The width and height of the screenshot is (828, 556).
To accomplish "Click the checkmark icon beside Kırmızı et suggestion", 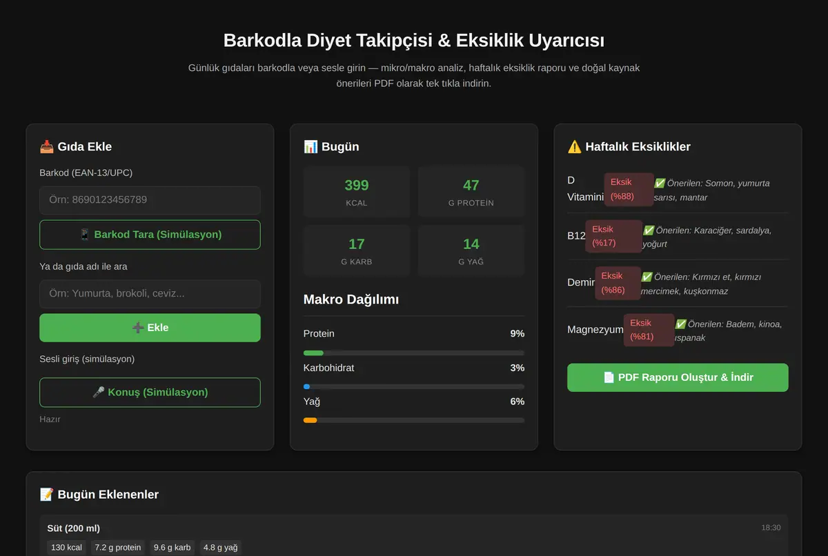I will point(647,277).
